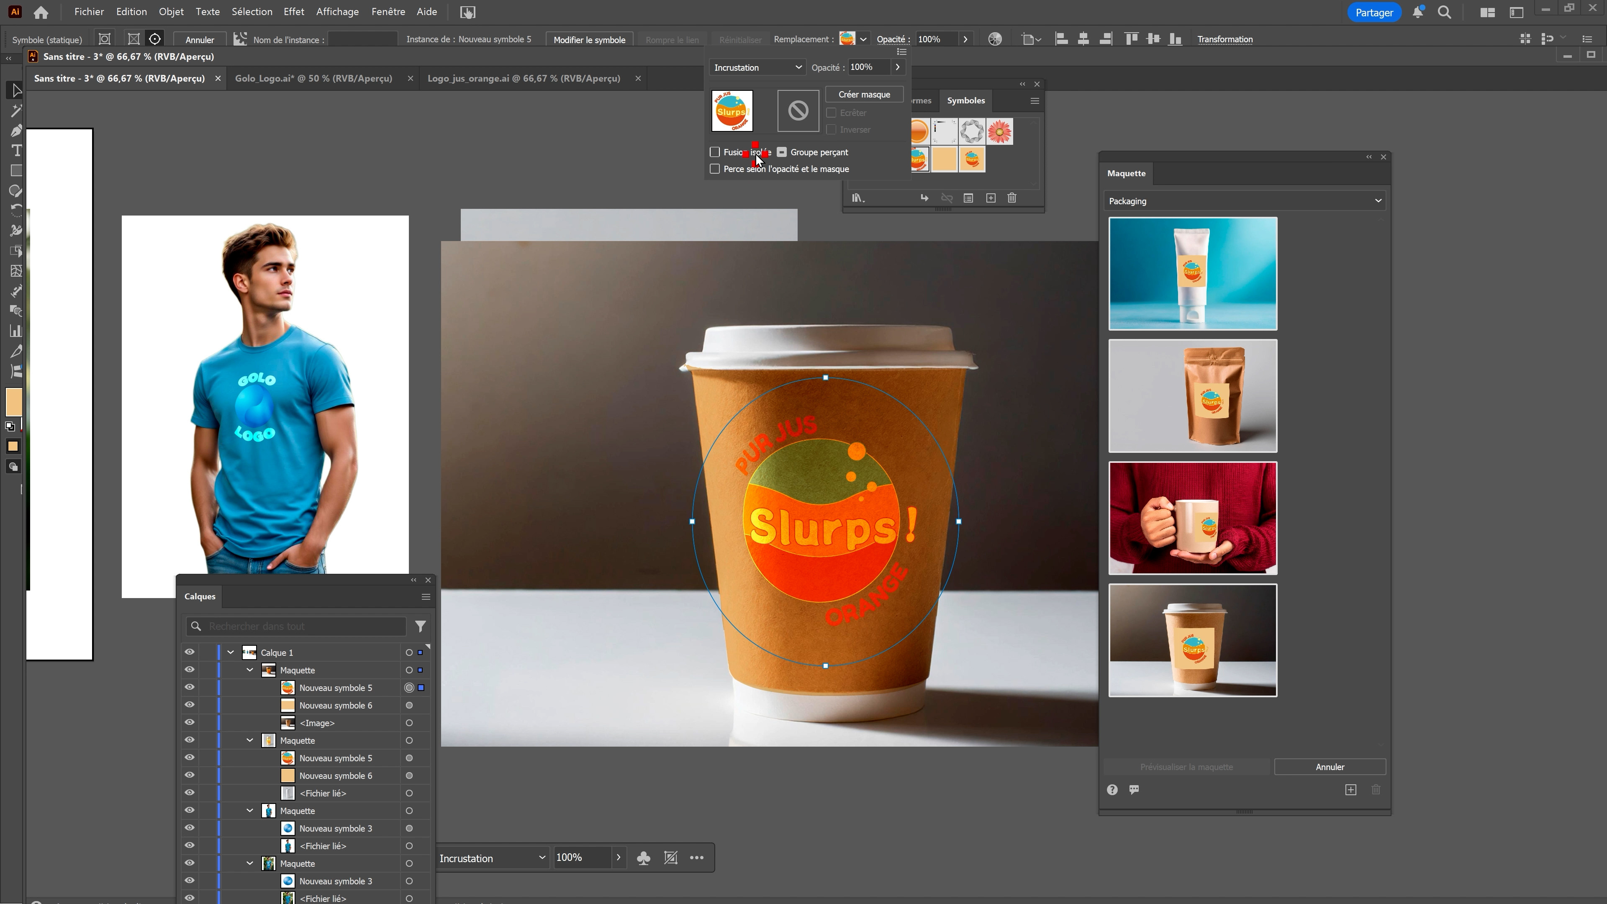This screenshot has width=1607, height=904.
Task: Select the Column Graph tool
Action: click(16, 331)
